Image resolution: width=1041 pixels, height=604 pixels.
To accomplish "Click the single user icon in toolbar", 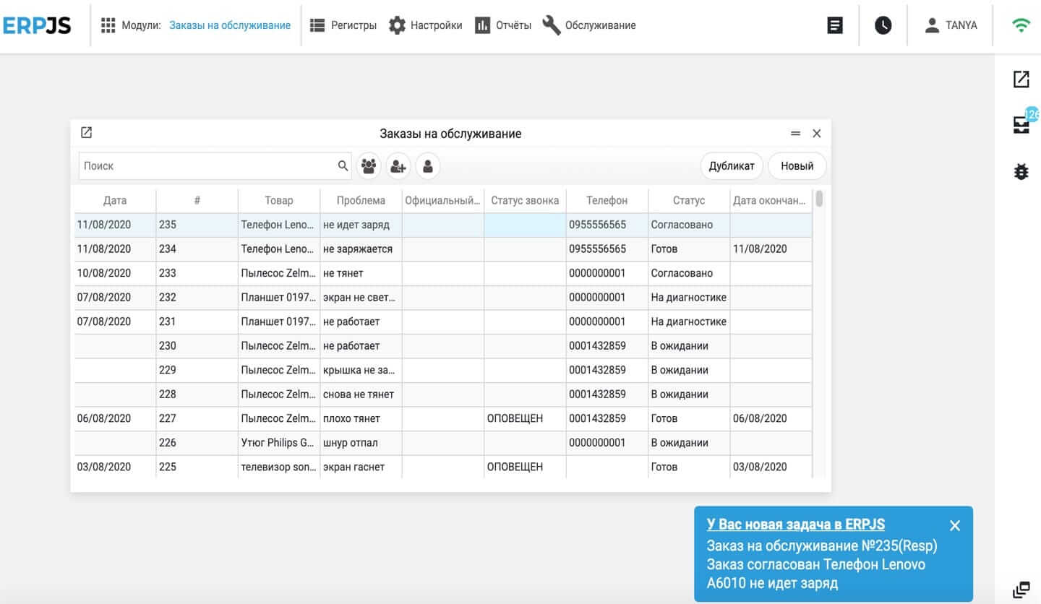I will [428, 166].
